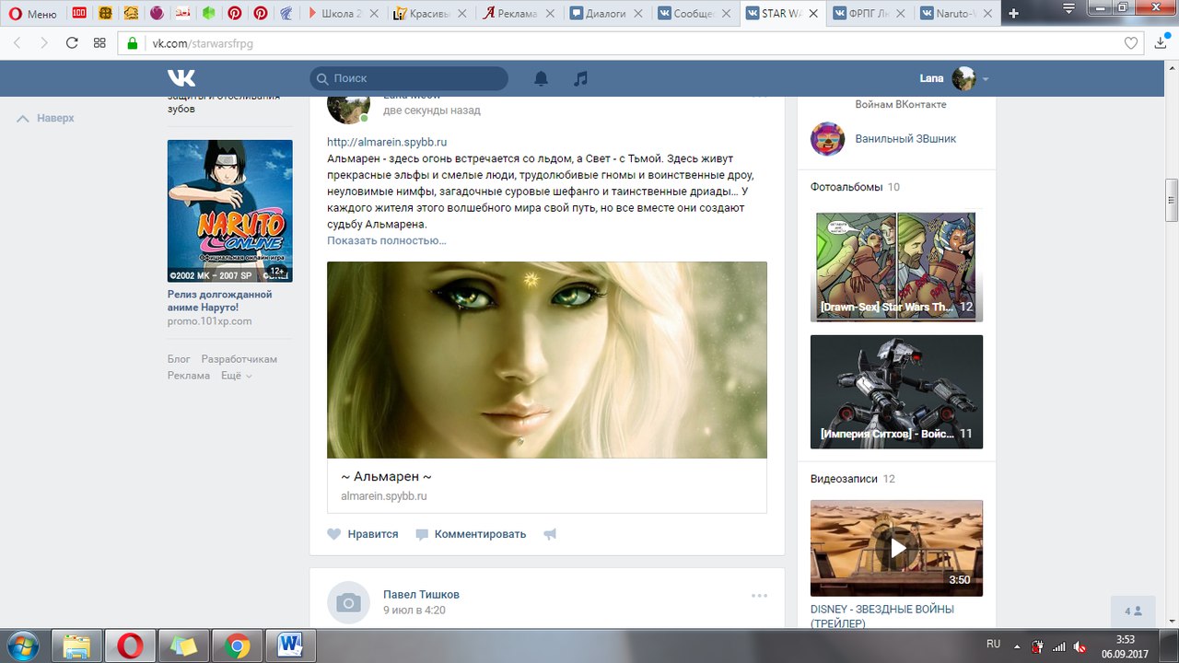Open the three-dot menu on Павел Тишков post
This screenshot has height=663, width=1179.
[759, 596]
